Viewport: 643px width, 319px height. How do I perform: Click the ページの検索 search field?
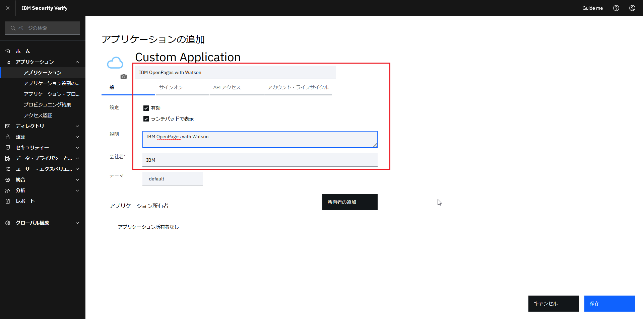(x=43, y=28)
